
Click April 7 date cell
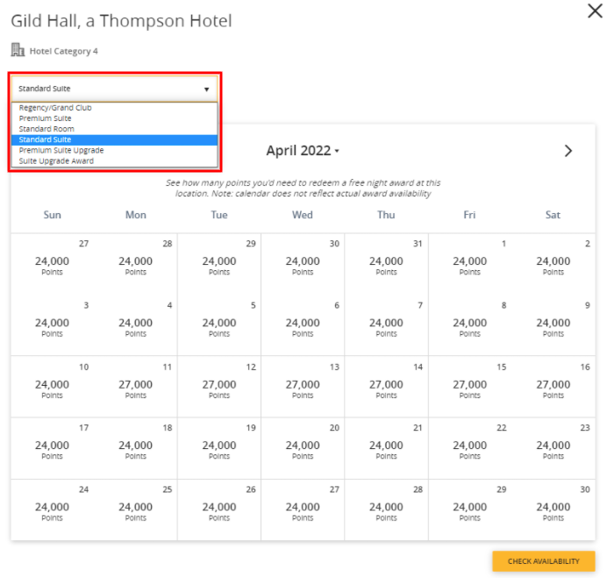point(386,324)
